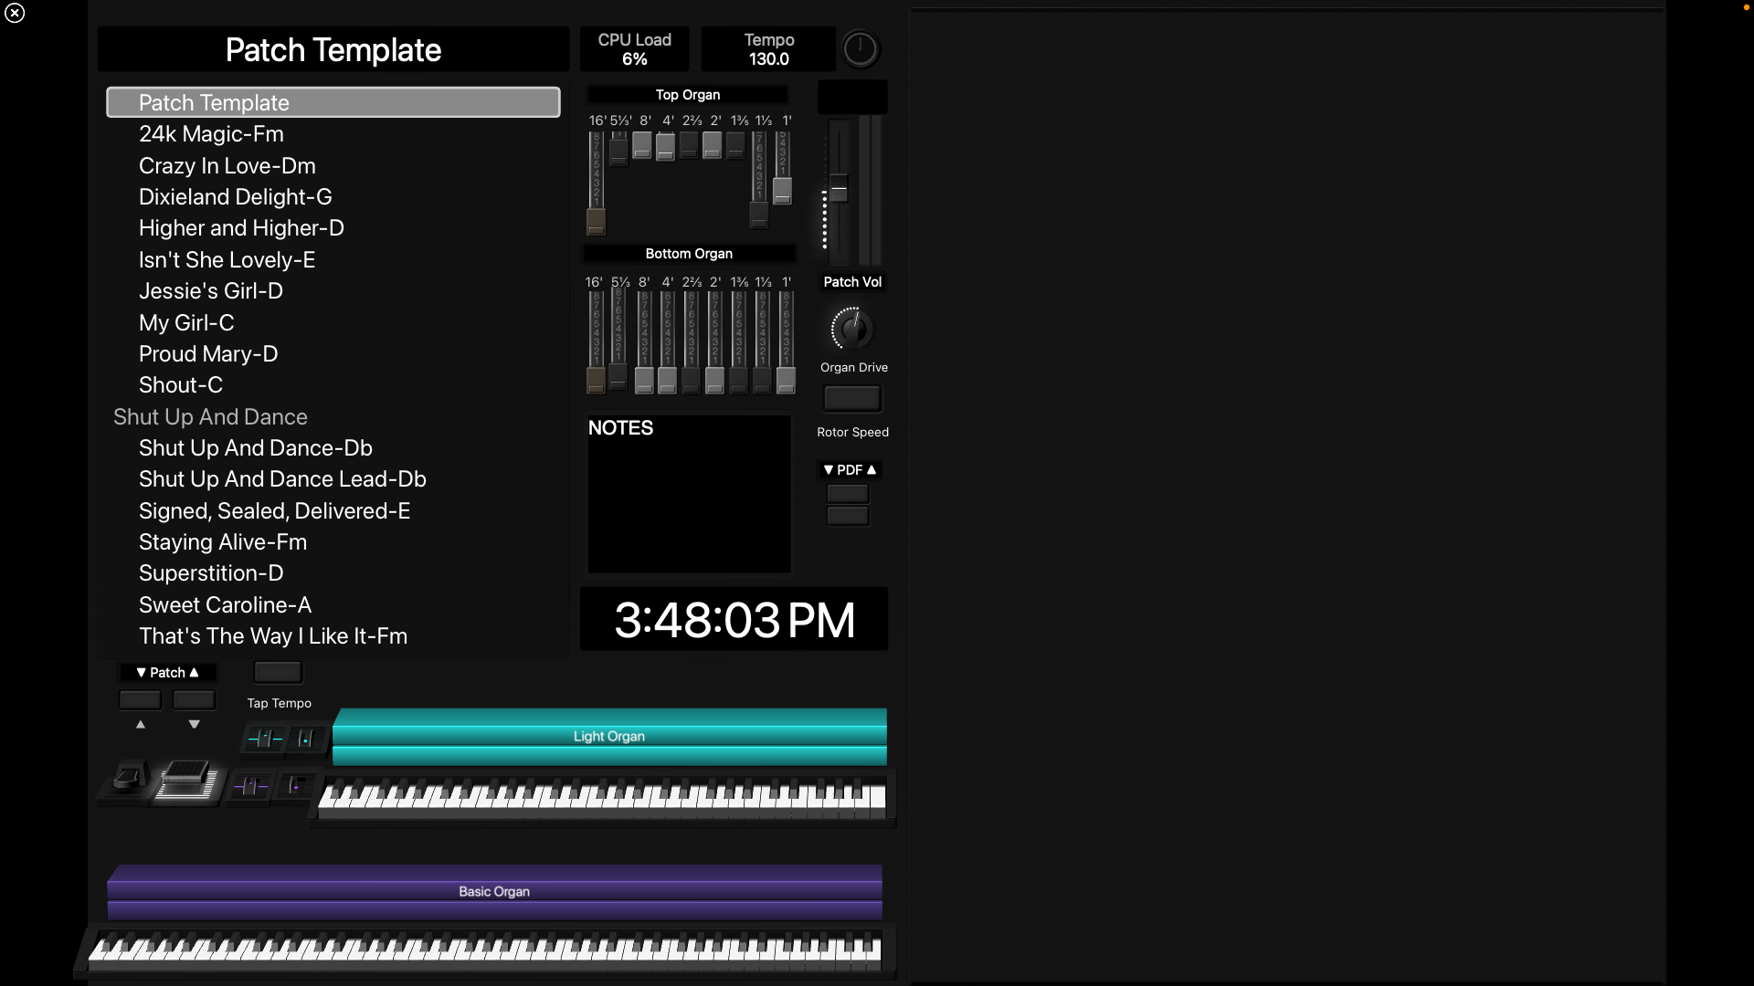This screenshot has height=986, width=1754.
Task: Select the Shut Up And Dance set header
Action: [210, 417]
